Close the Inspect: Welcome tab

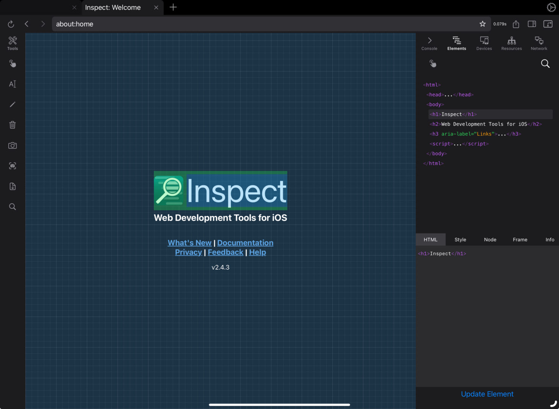(x=156, y=8)
